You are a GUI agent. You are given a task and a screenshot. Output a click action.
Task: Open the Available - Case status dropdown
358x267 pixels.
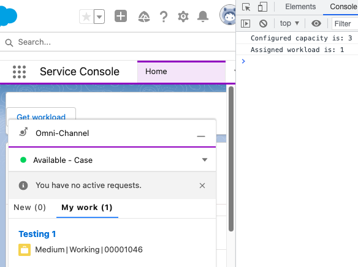112,160
